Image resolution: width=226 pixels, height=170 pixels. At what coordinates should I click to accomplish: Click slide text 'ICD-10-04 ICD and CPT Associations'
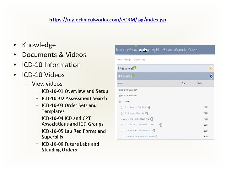point(73,121)
